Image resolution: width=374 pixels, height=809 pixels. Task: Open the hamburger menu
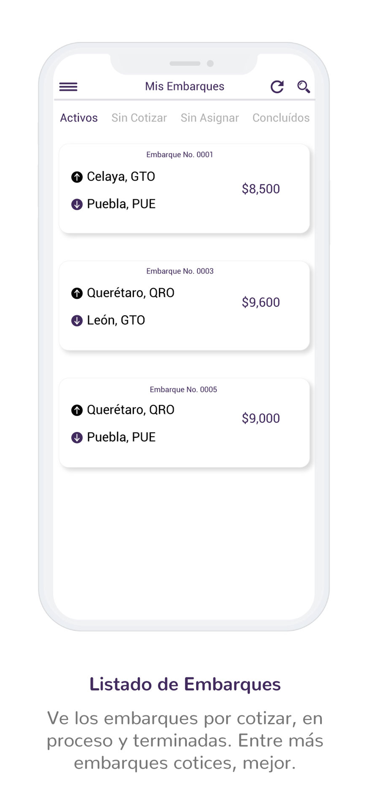pos(68,86)
